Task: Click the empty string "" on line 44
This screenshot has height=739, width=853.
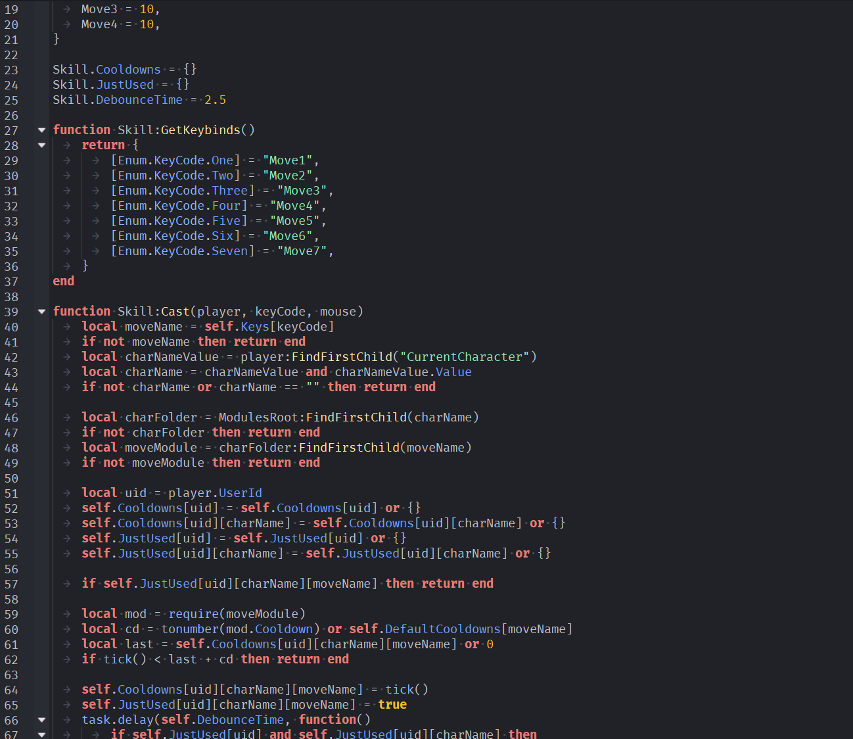Action: point(313,387)
